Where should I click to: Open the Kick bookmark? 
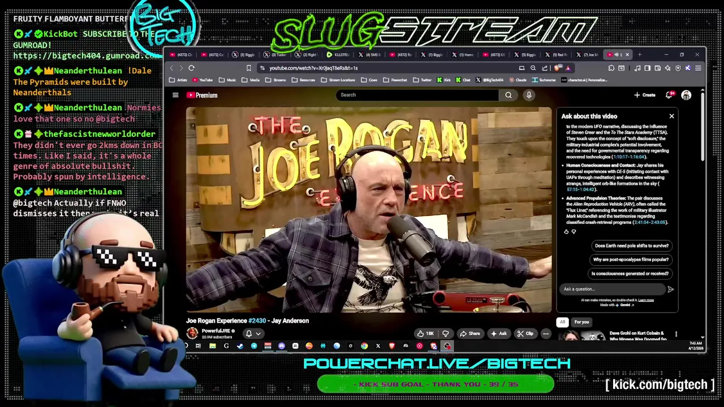pos(444,80)
